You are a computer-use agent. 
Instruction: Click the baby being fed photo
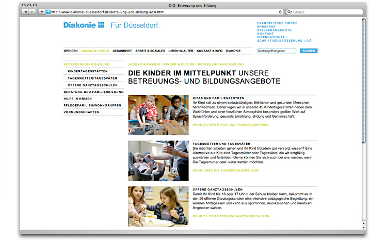point(158,161)
